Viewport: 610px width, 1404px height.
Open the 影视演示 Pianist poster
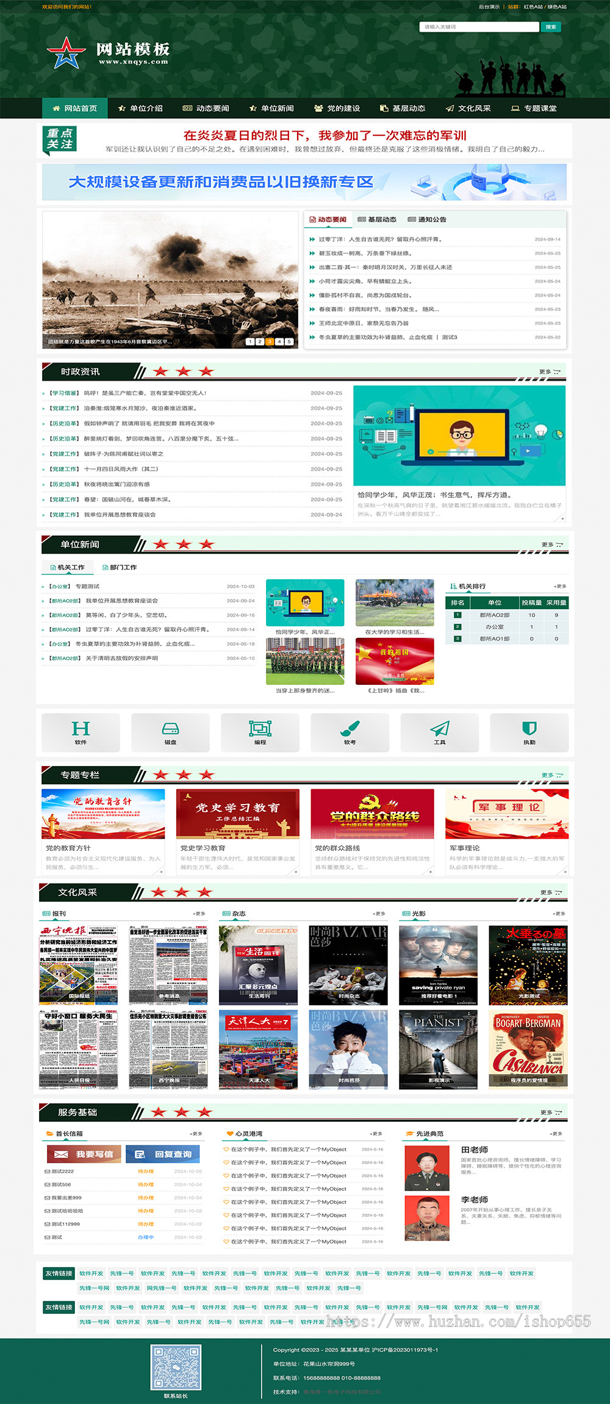tap(438, 1049)
